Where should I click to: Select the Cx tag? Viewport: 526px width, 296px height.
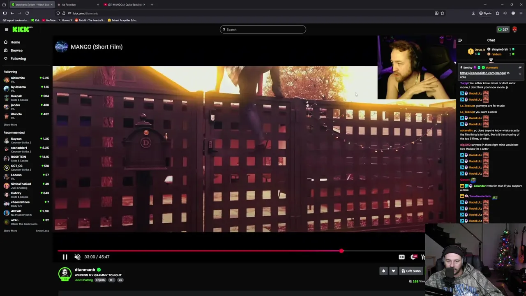pyautogui.click(x=120, y=280)
